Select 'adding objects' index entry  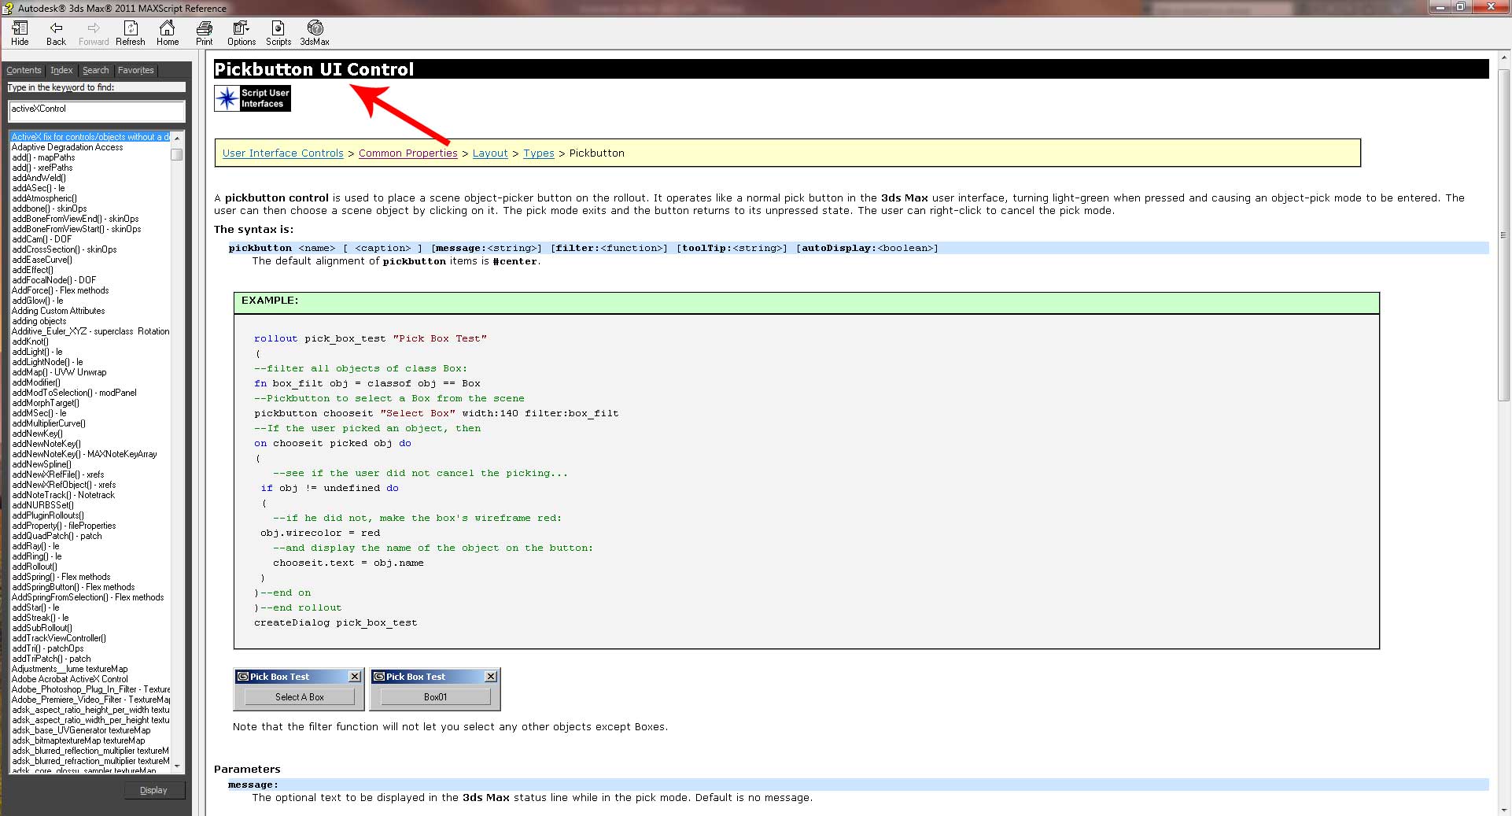39,321
